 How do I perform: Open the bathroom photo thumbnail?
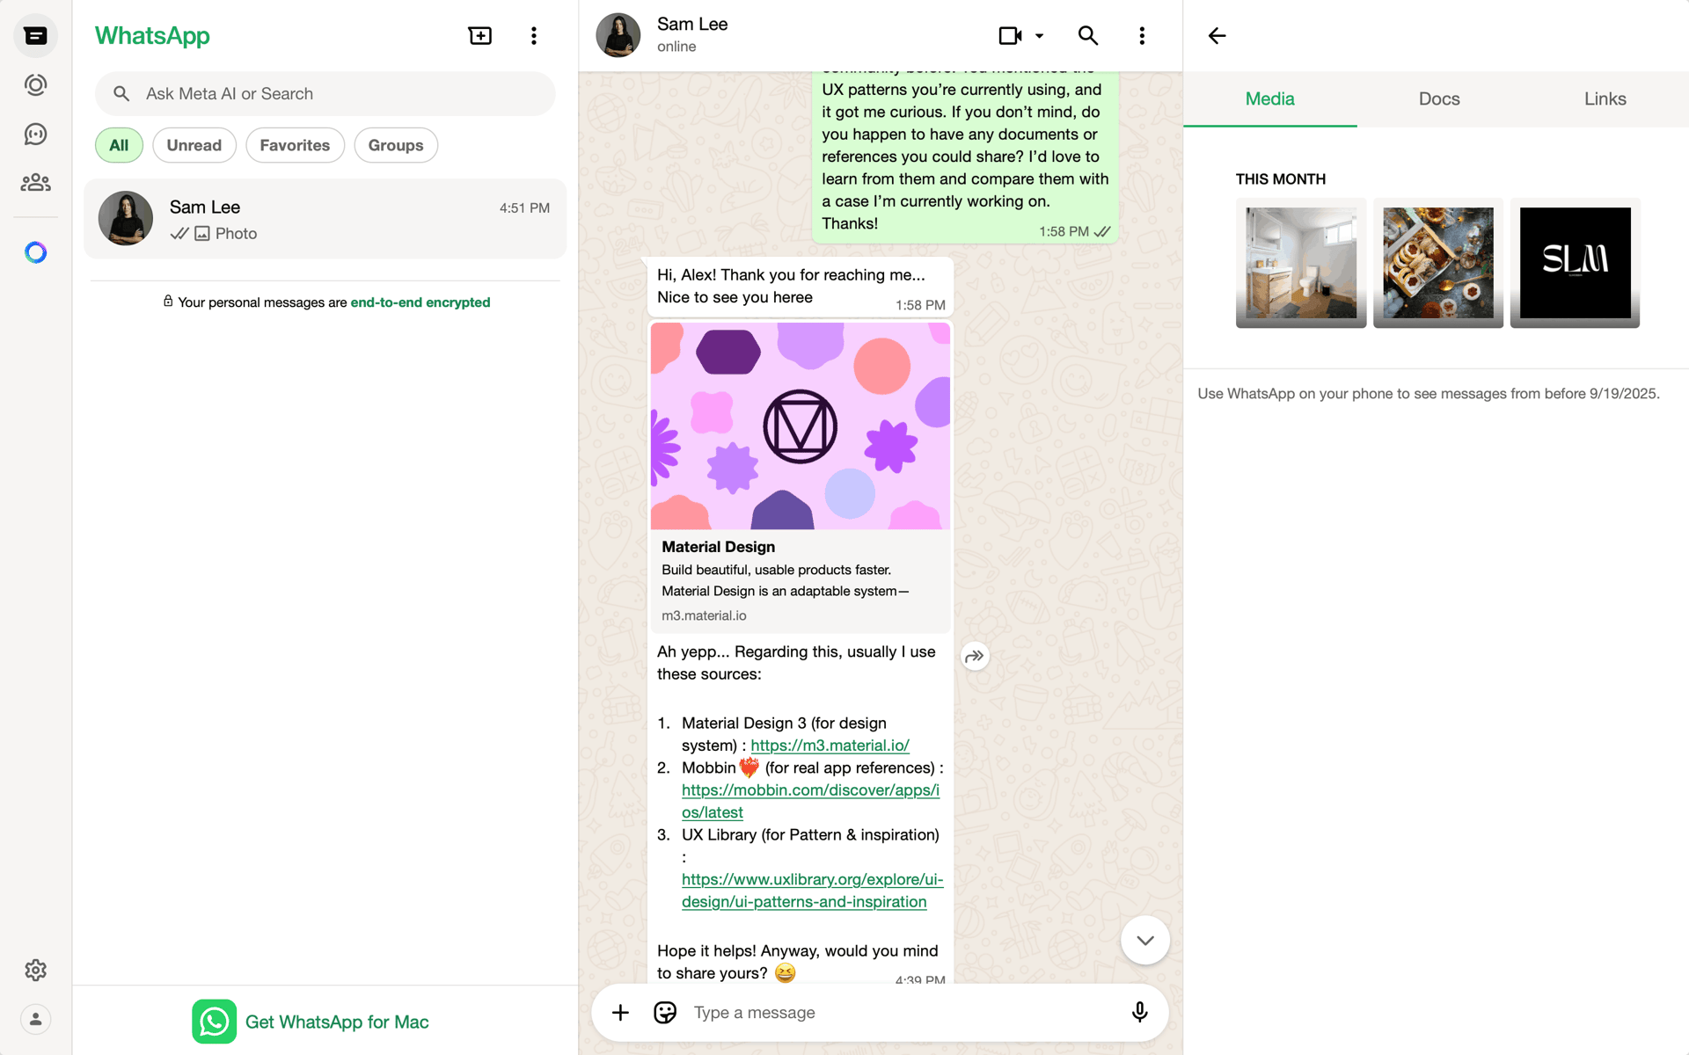coord(1301,263)
